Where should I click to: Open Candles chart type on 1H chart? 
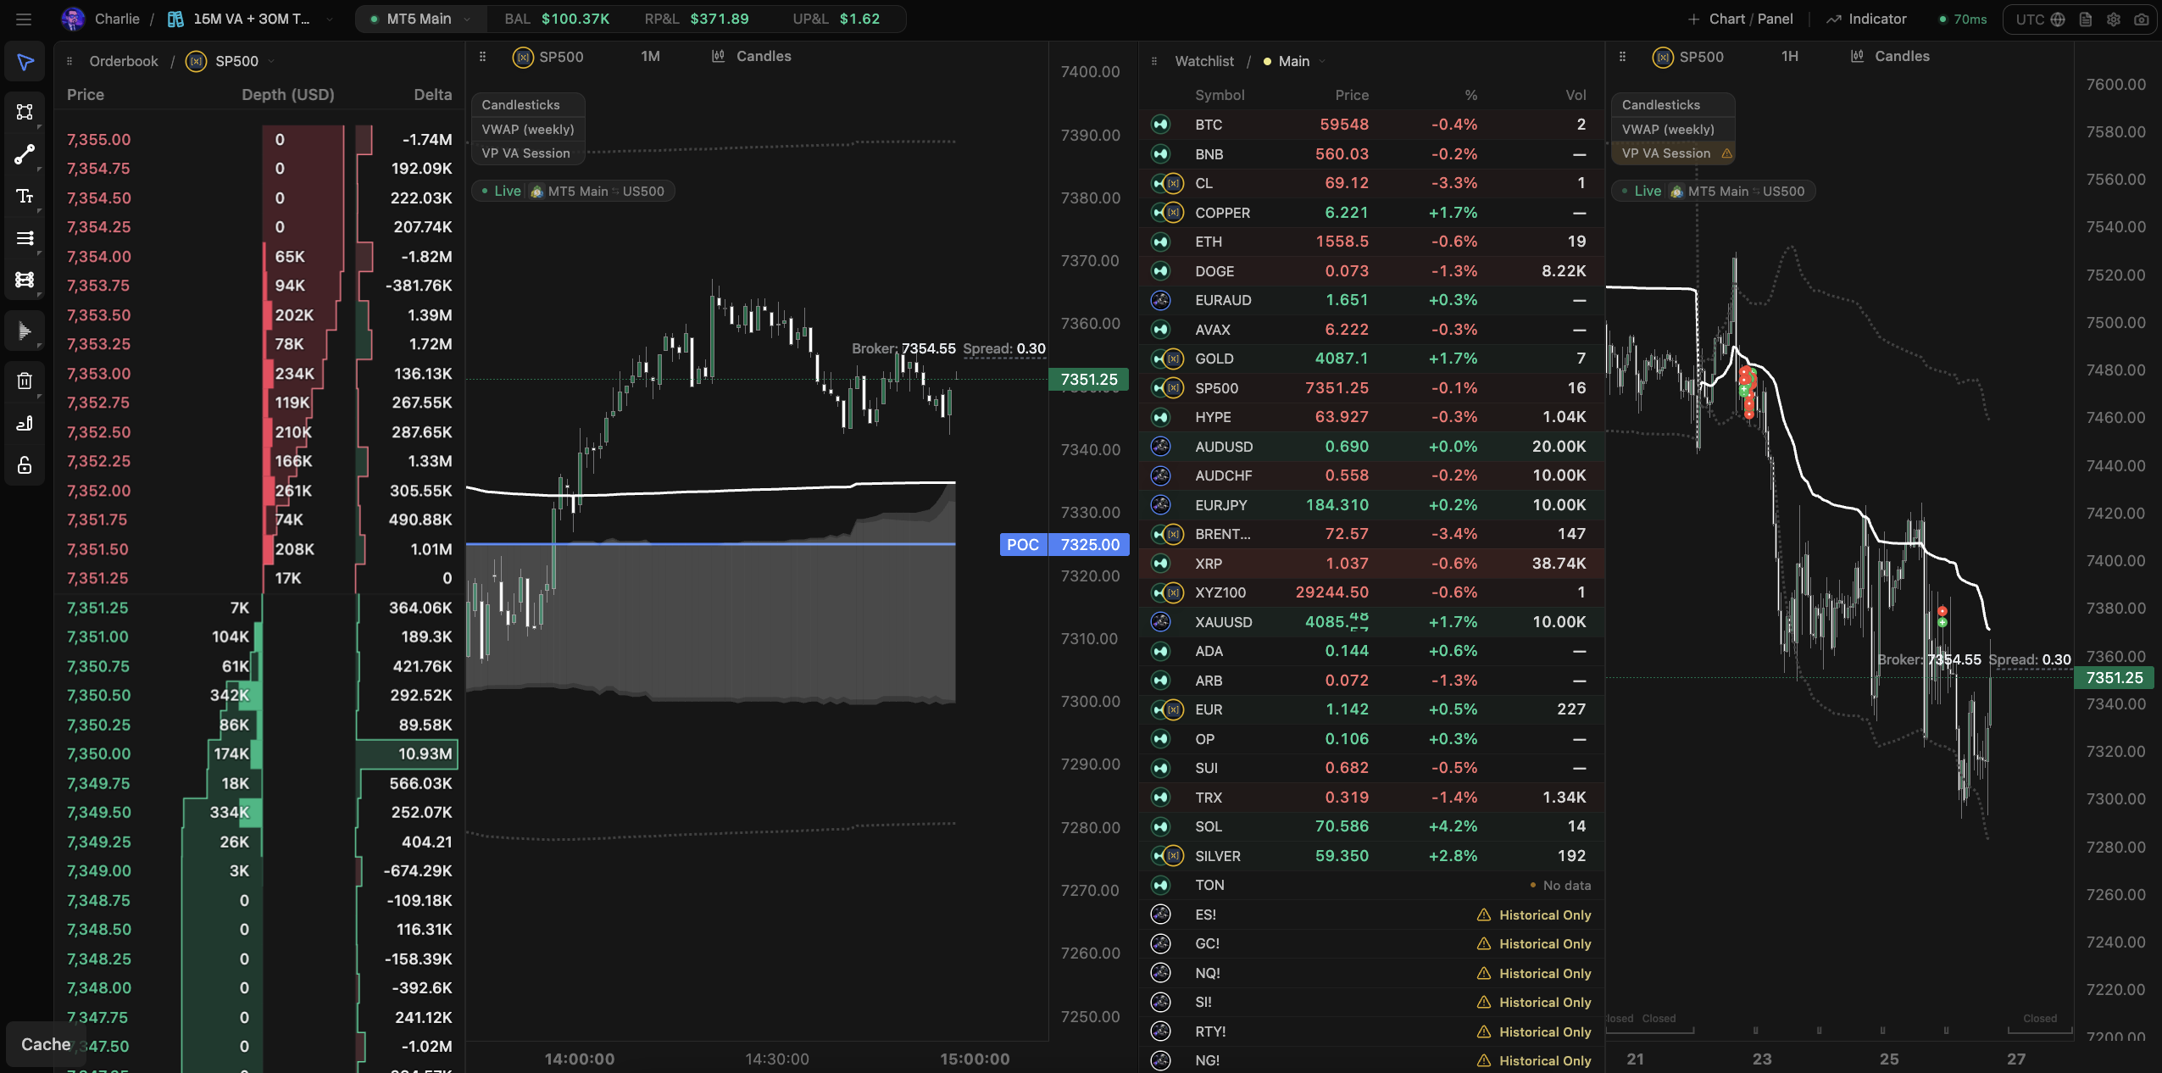coord(1890,57)
